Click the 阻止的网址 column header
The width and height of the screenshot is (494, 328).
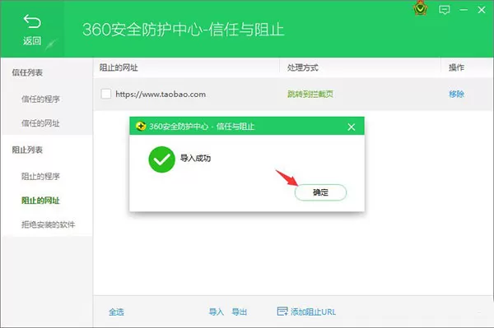click(x=119, y=67)
